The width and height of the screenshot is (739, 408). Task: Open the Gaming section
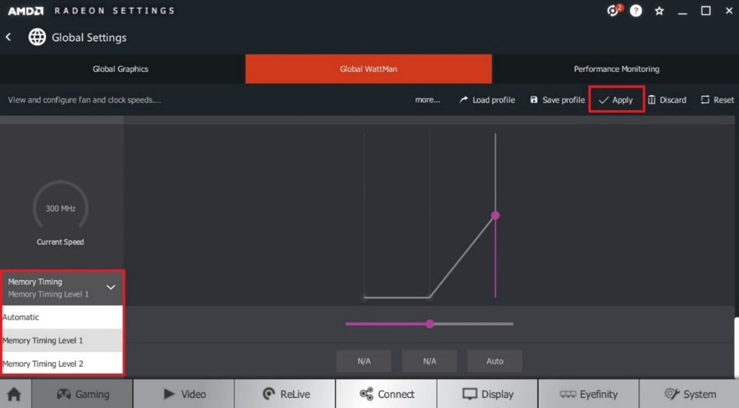(x=82, y=394)
